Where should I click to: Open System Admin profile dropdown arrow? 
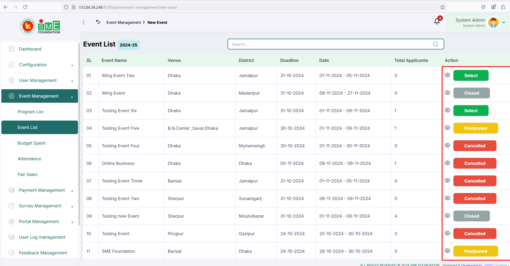(x=503, y=22)
